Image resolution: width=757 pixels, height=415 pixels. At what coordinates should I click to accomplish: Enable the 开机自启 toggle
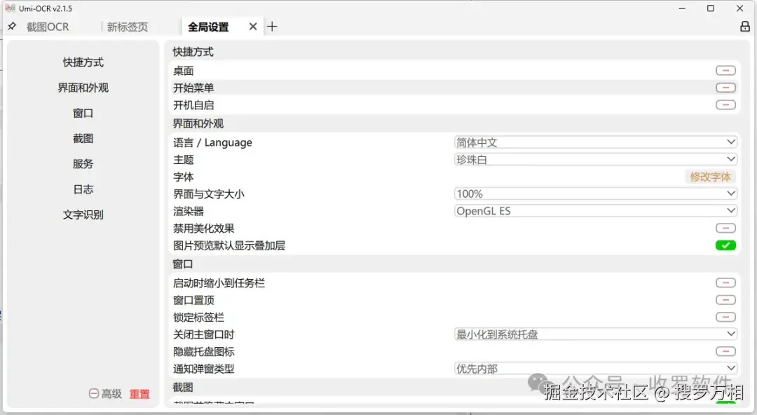click(725, 104)
